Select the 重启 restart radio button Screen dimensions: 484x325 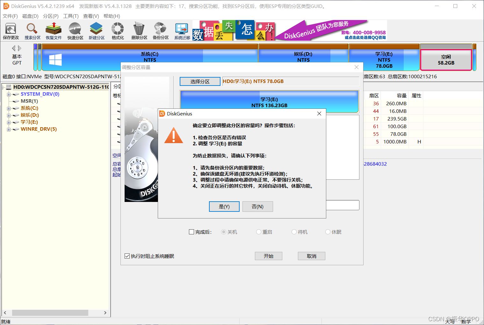pyautogui.click(x=259, y=232)
